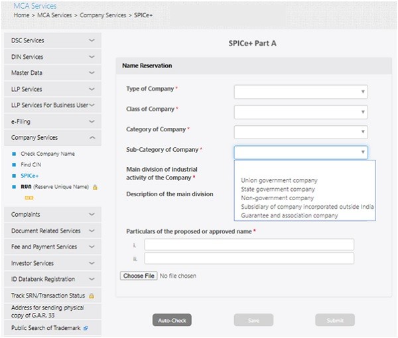The width and height of the screenshot is (398, 338).
Task: Click the first proposed name input field
Action: [249, 245]
